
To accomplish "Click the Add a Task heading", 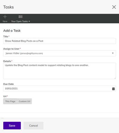I will (x=12, y=31).
